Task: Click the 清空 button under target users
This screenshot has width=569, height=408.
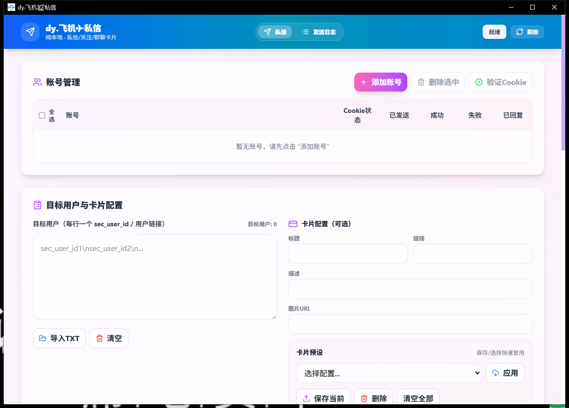Action: [109, 338]
